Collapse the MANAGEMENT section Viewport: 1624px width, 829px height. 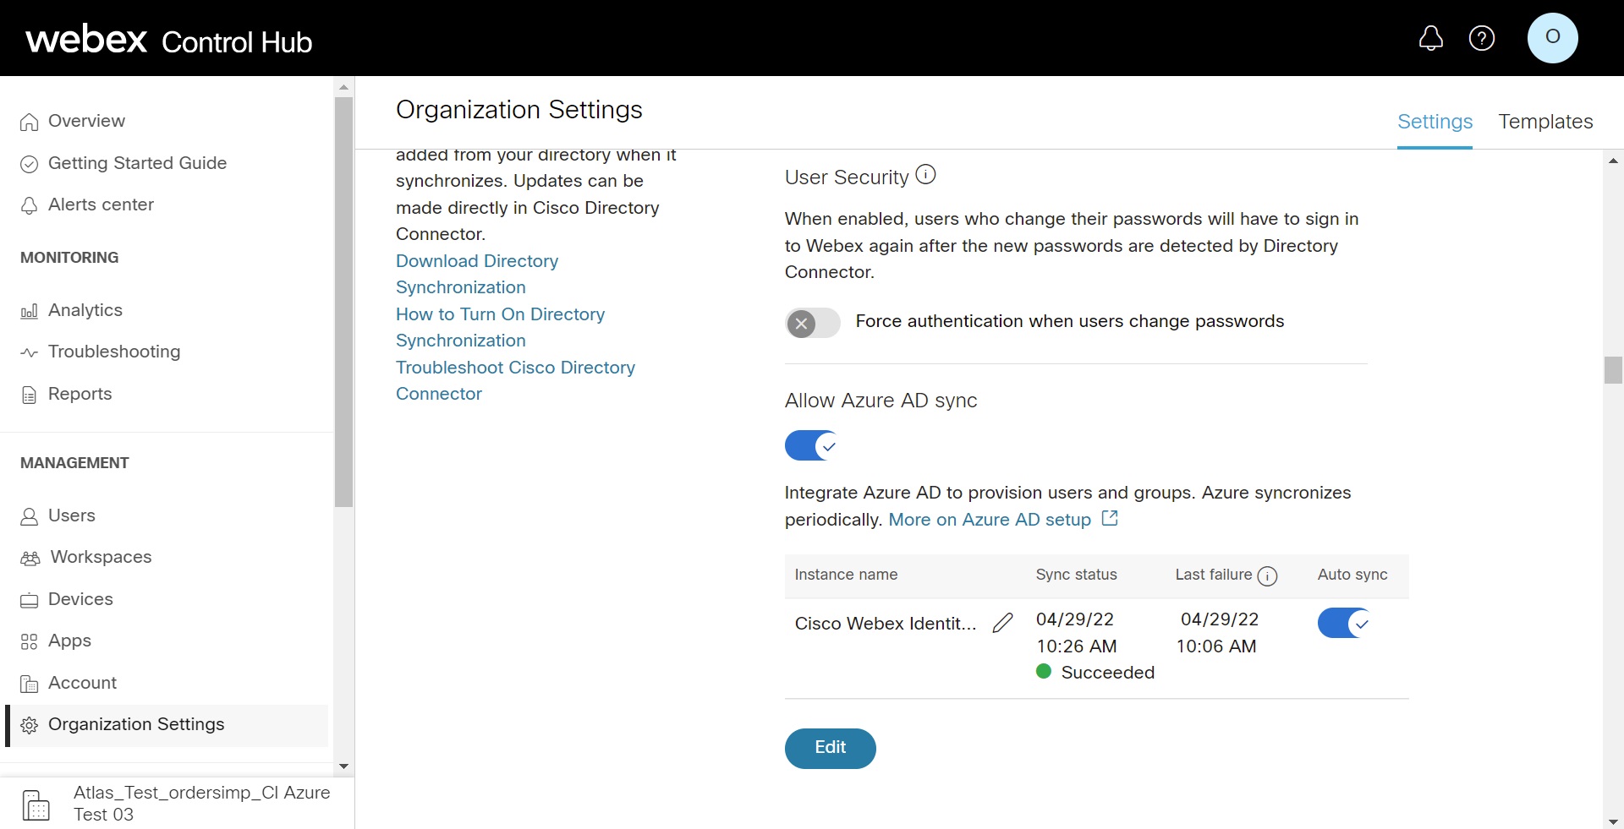(x=74, y=462)
